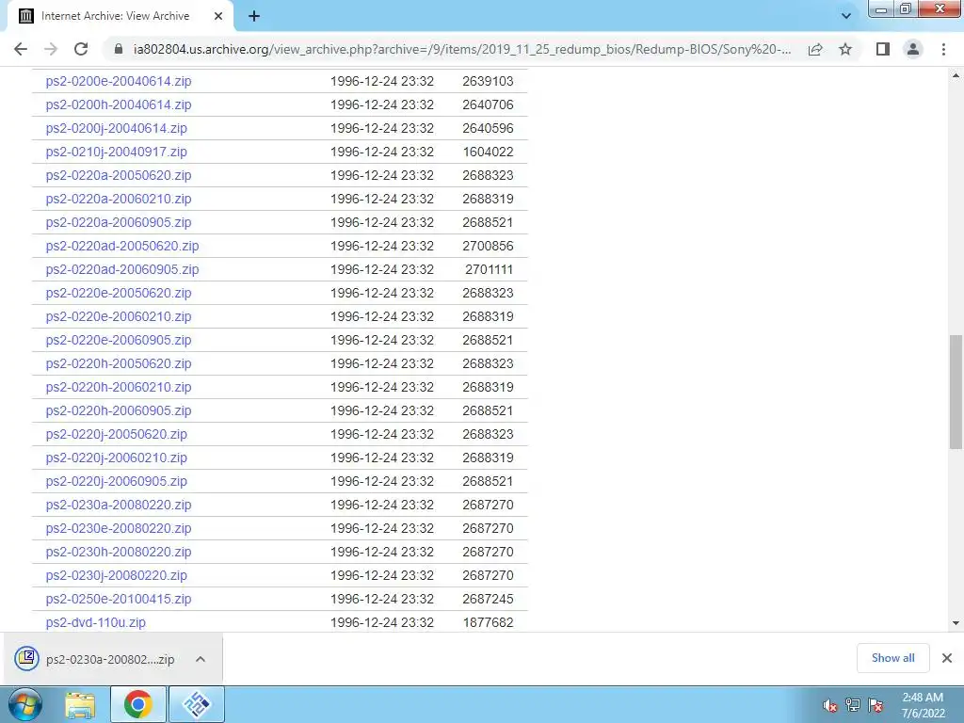The height and width of the screenshot is (723, 964).
Task: Click ps2-0220a-20060210.zip
Action: pyautogui.click(x=118, y=199)
